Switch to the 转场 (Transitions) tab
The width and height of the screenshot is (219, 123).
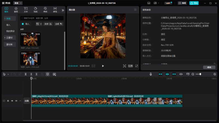pyautogui.click(x=55, y=10)
